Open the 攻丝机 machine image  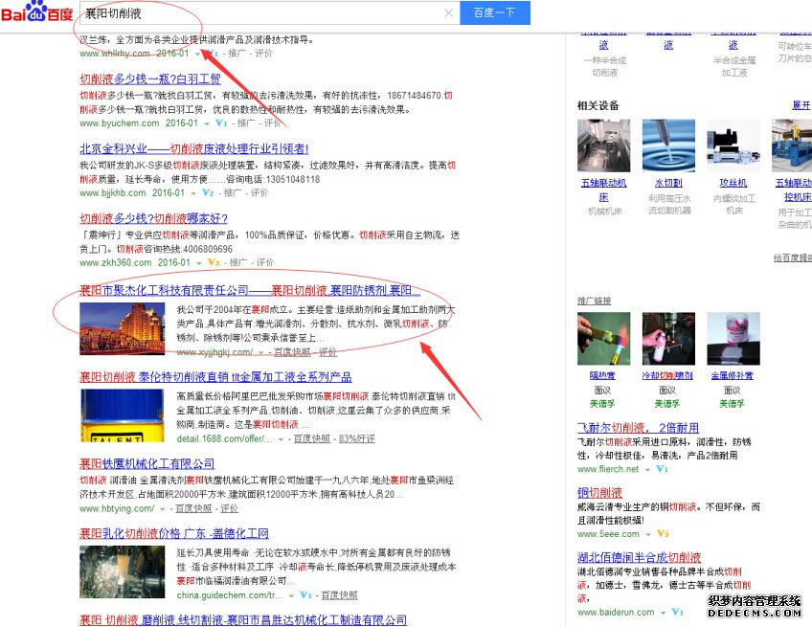click(733, 146)
